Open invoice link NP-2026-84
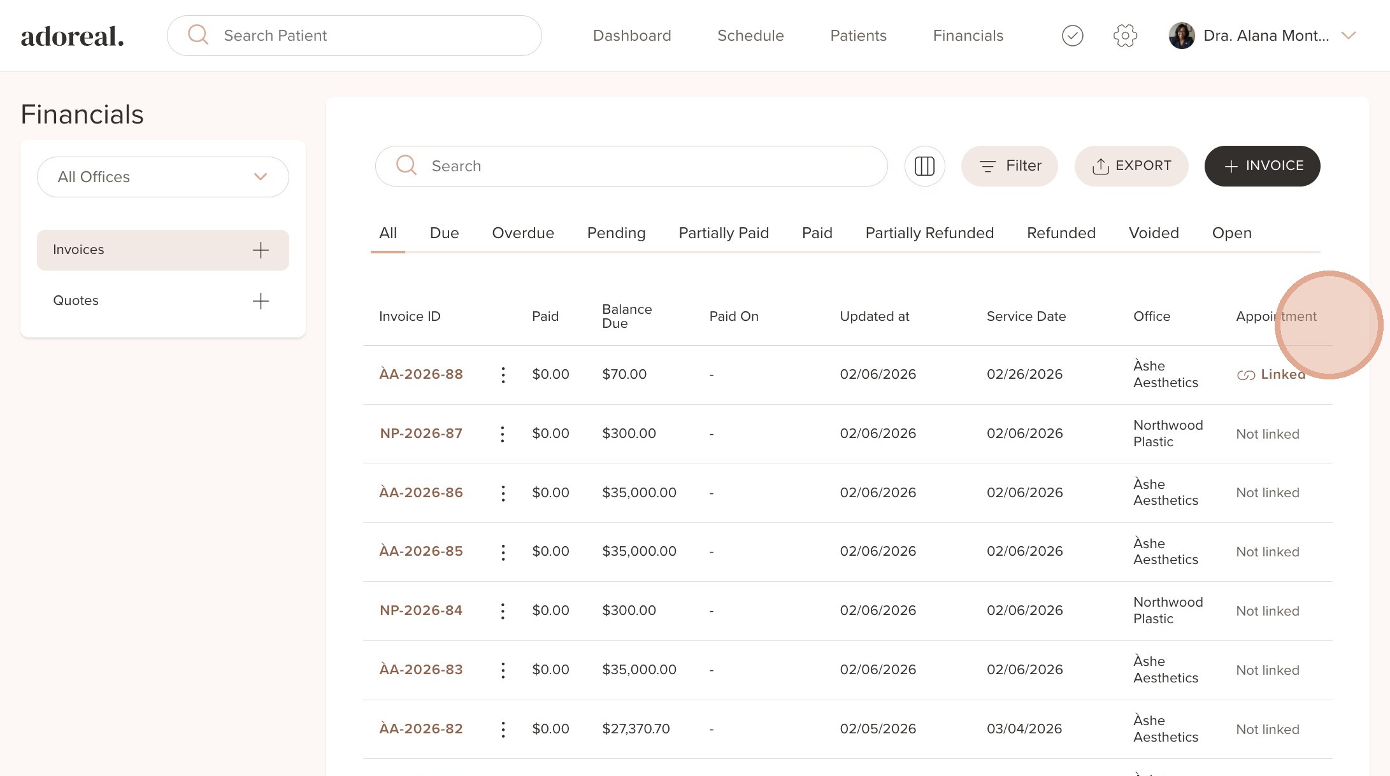 421,610
